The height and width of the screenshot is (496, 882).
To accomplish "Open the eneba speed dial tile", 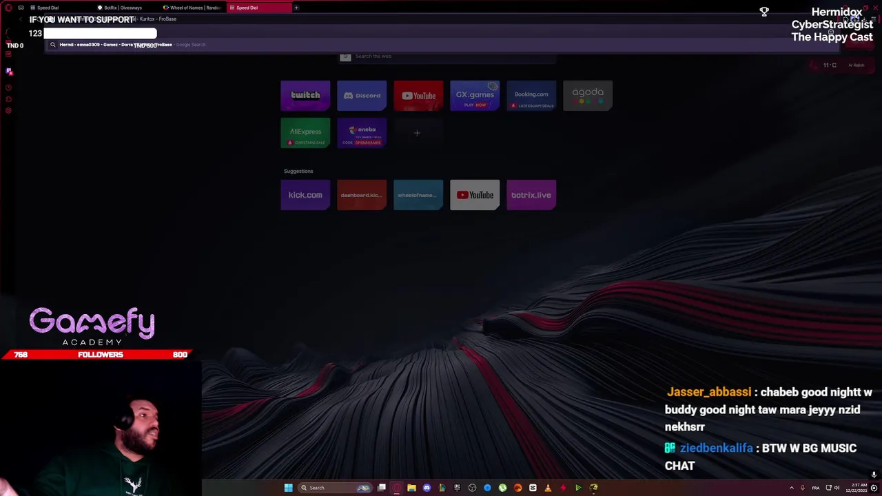I will [x=362, y=133].
